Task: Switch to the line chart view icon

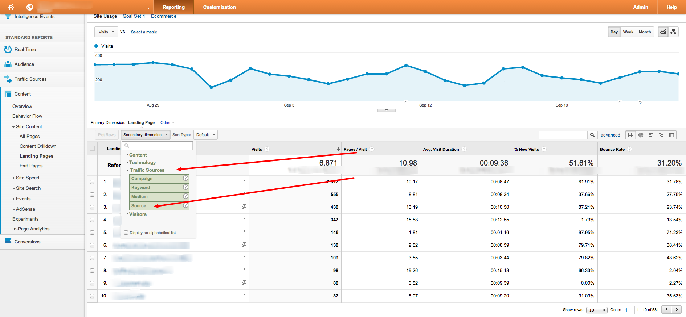Action: [663, 32]
